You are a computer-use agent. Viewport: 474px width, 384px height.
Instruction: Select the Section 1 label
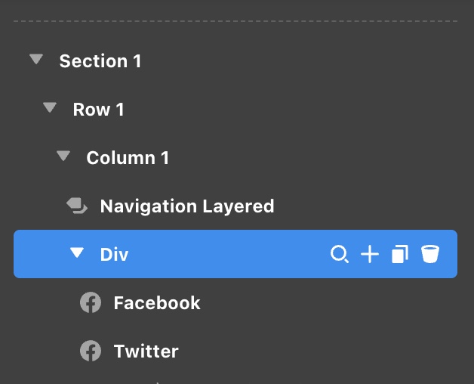point(100,61)
